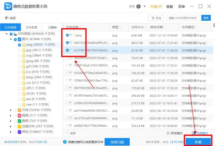Select the png folder icon in tree

pos(23,45)
